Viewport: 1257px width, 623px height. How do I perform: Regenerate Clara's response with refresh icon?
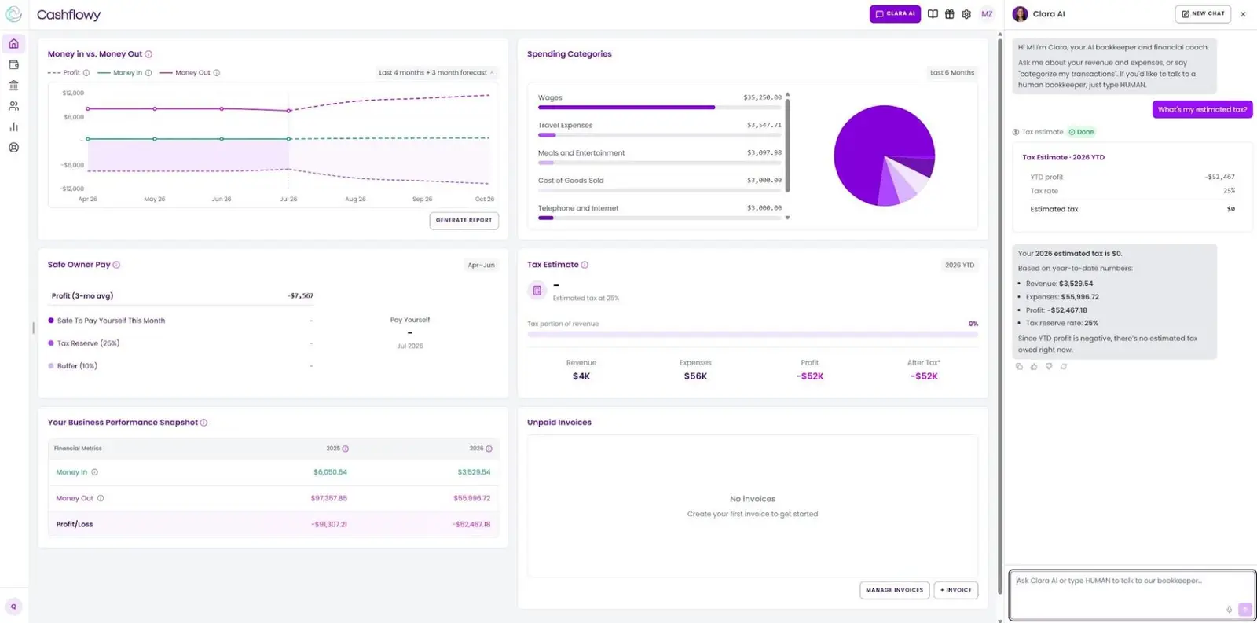[1064, 367]
